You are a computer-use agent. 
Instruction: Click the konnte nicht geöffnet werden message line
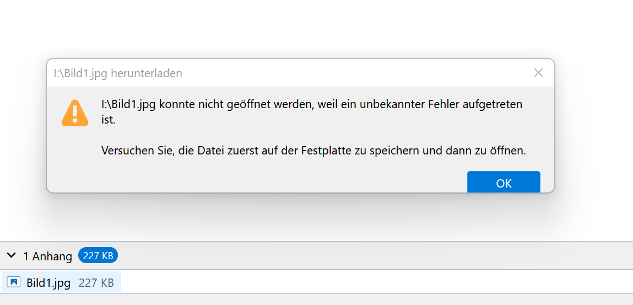tap(312, 104)
